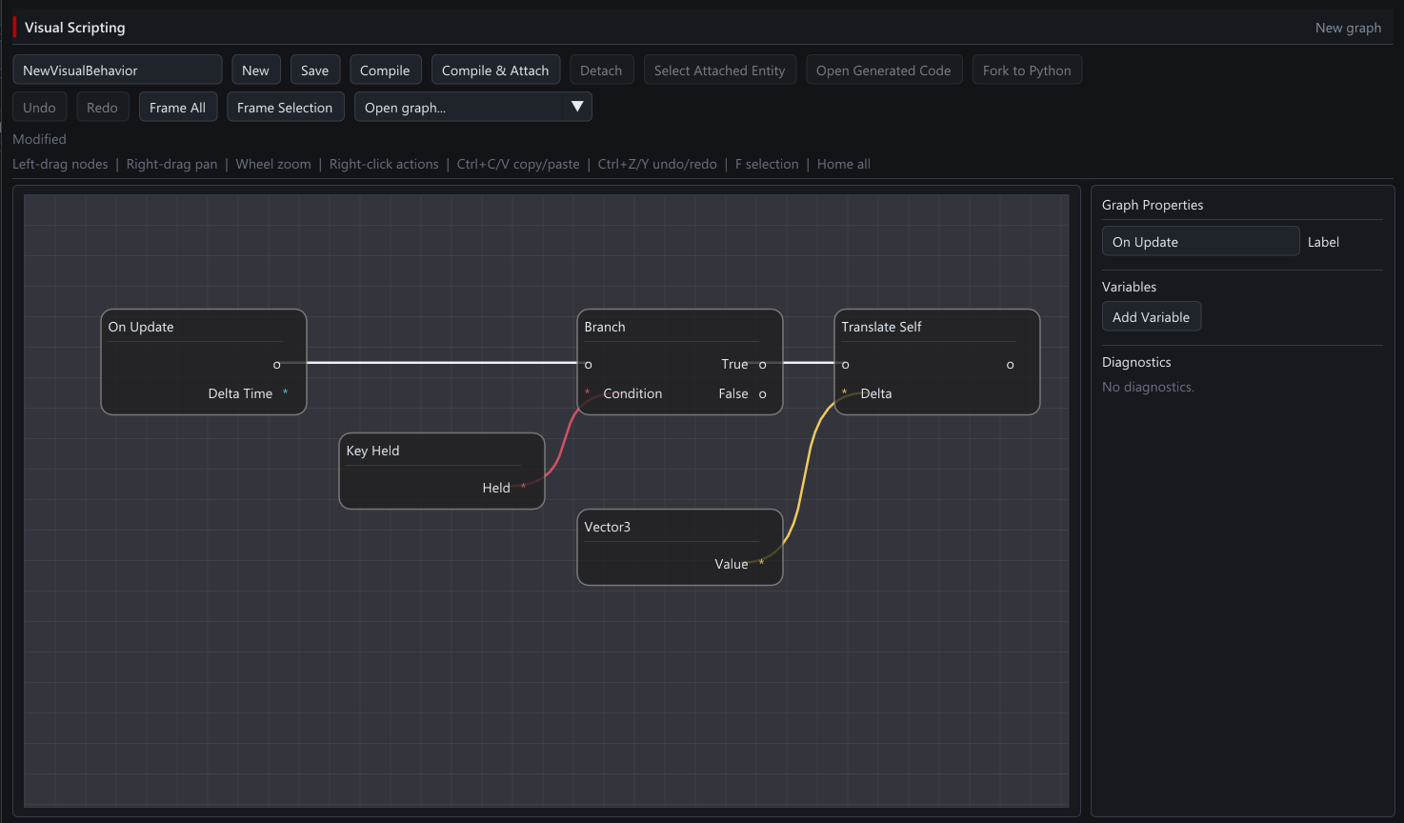Click the Compile button
This screenshot has width=1404, height=823.
385,70
